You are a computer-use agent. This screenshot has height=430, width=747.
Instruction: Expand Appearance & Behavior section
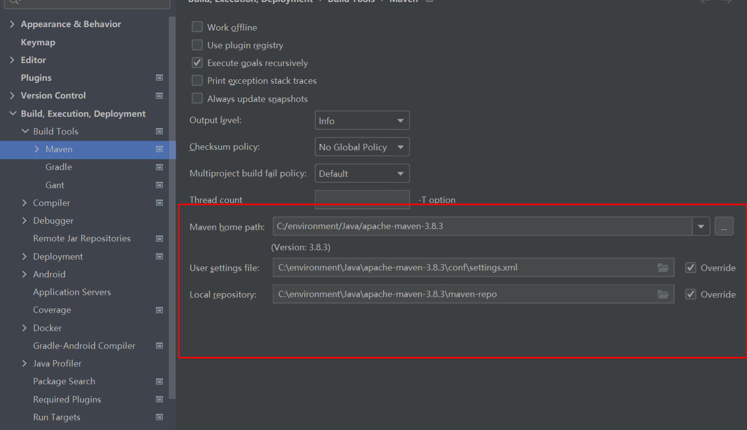(12, 24)
